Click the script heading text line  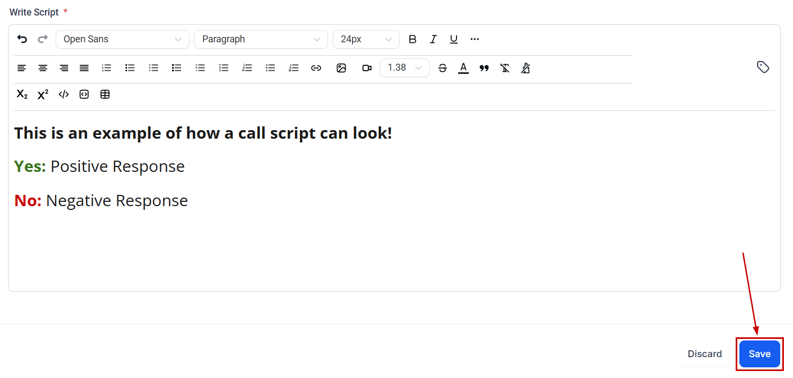(203, 133)
